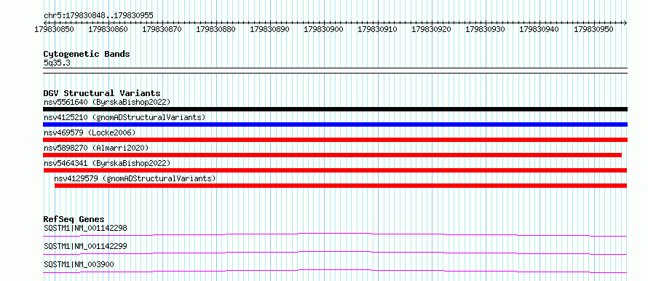
Task: Open nsv5464341 (ByrskaBishop2022) variant label
Action: coord(107,163)
